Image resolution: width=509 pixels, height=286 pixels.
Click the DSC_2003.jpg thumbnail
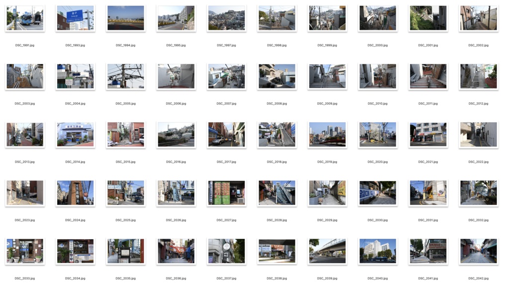tap(25, 77)
